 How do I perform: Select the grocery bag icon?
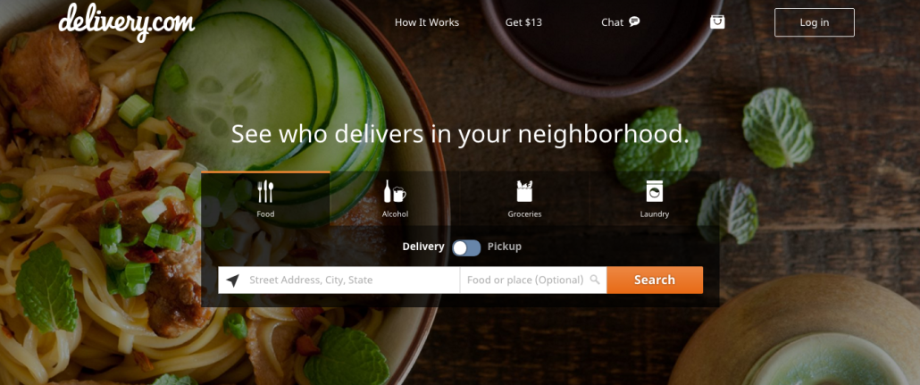[x=524, y=191]
